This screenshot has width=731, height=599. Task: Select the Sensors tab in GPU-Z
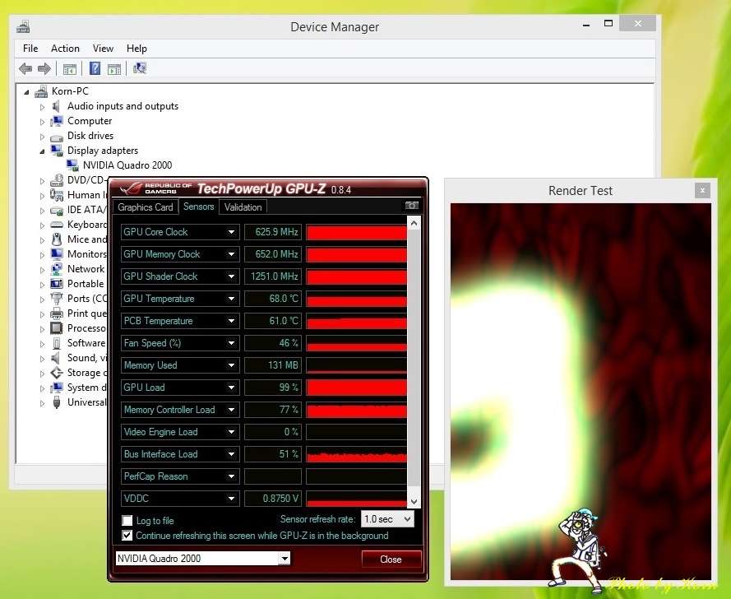[199, 207]
